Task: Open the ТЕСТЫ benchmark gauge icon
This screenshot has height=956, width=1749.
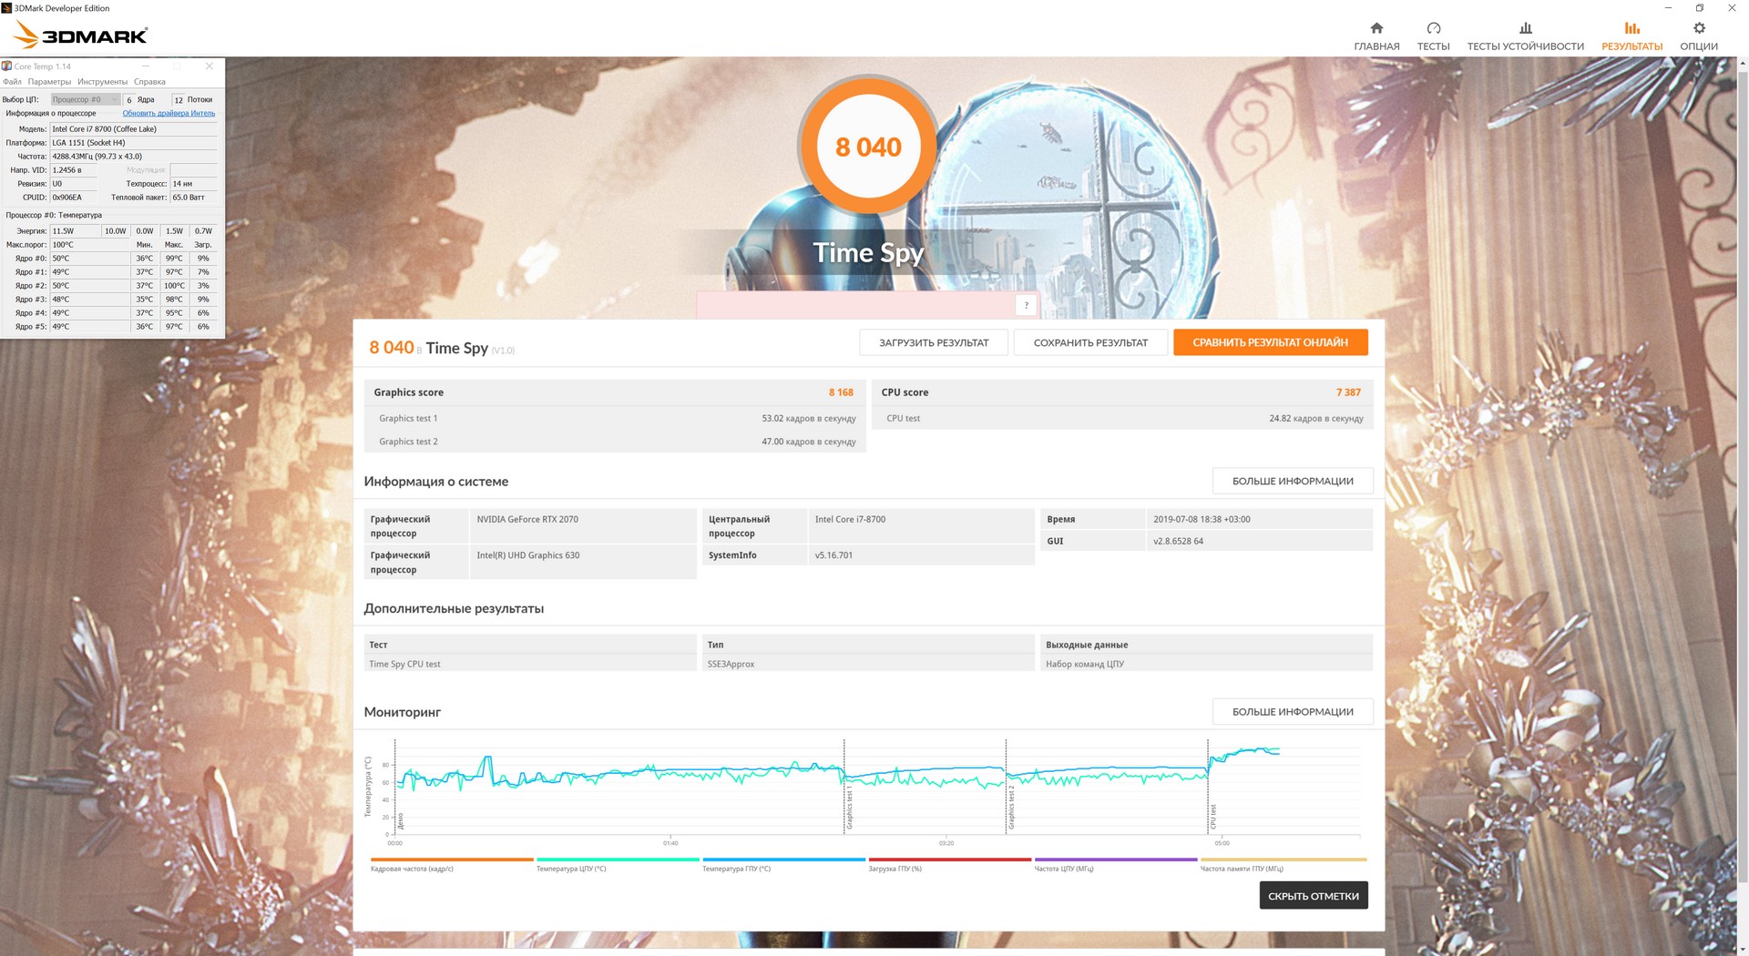Action: pyautogui.click(x=1433, y=28)
